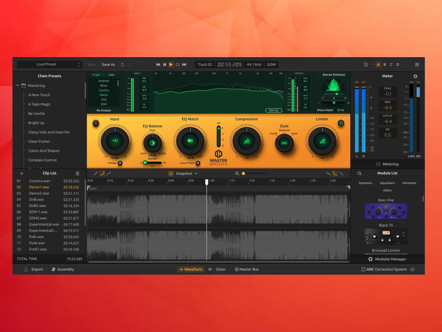Delete a clip using the trash icon

click(x=77, y=173)
